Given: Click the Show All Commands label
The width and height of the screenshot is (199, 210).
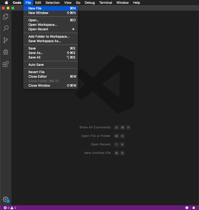Looking at the screenshot, I should pyautogui.click(x=95, y=127).
